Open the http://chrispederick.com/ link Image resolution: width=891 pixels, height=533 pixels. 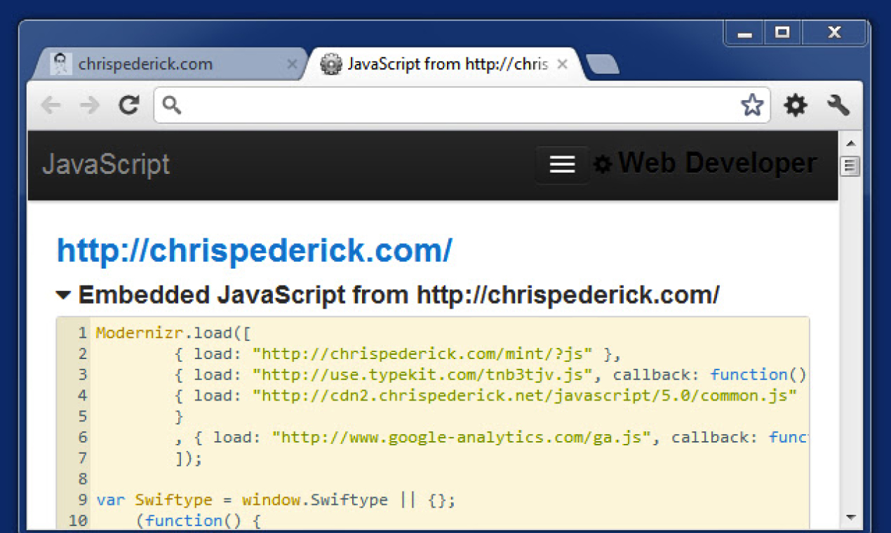click(x=254, y=250)
